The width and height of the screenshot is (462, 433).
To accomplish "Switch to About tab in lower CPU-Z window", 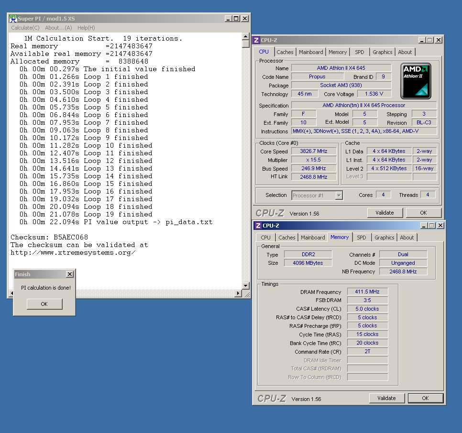I will pos(407,238).
